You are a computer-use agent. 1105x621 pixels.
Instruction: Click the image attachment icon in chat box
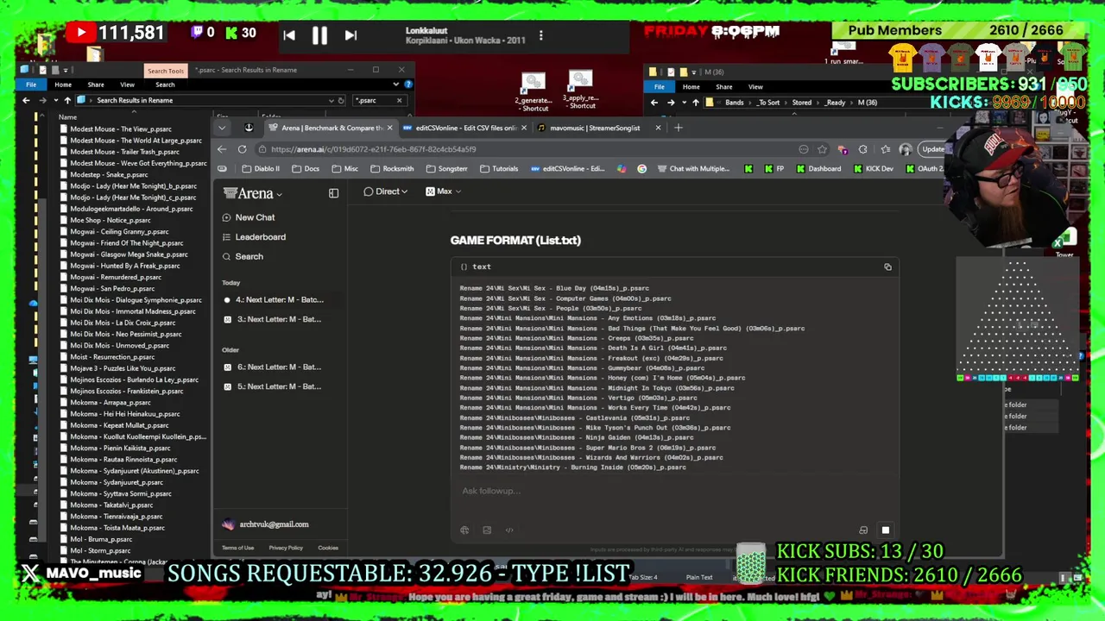click(x=487, y=530)
